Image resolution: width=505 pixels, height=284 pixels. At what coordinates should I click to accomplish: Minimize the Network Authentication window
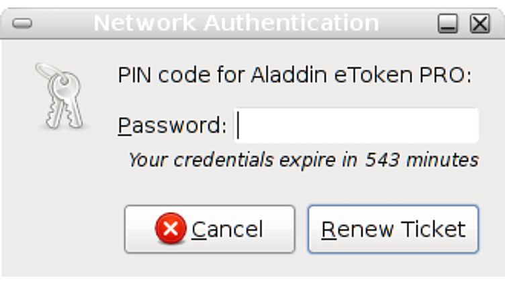pos(448,24)
